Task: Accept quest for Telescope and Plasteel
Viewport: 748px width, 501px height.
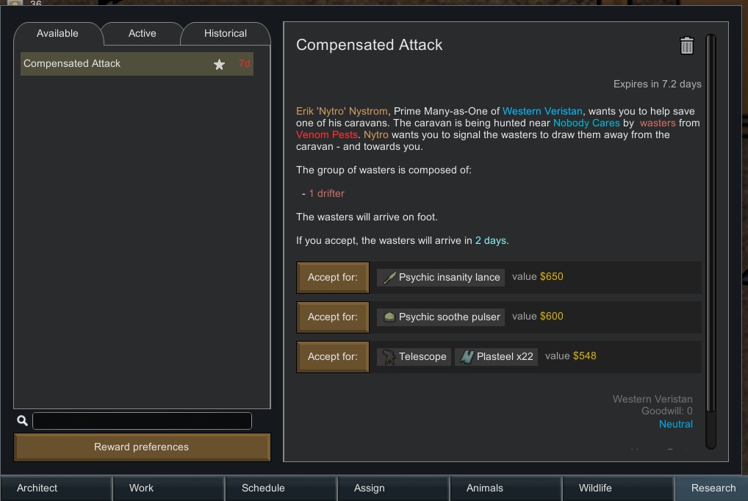Action: coord(333,357)
